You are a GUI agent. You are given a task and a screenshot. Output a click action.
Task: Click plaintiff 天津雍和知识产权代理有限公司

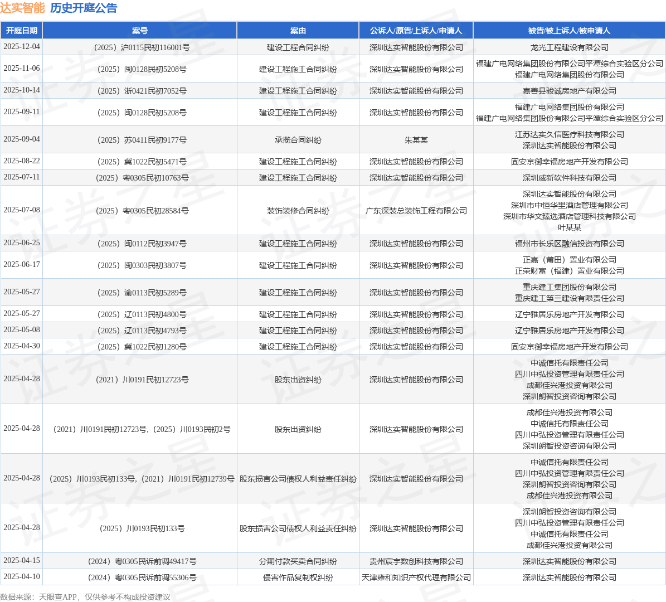coord(416,578)
